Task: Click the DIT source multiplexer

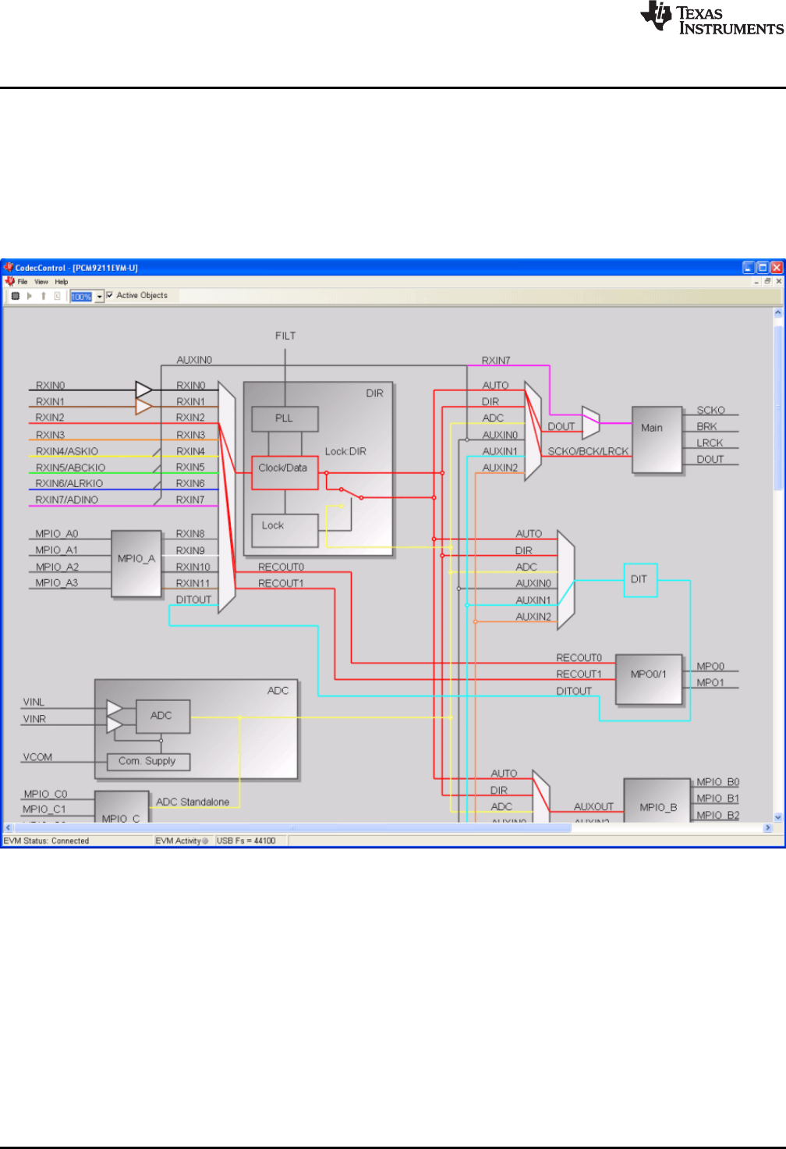Action: click(x=566, y=580)
